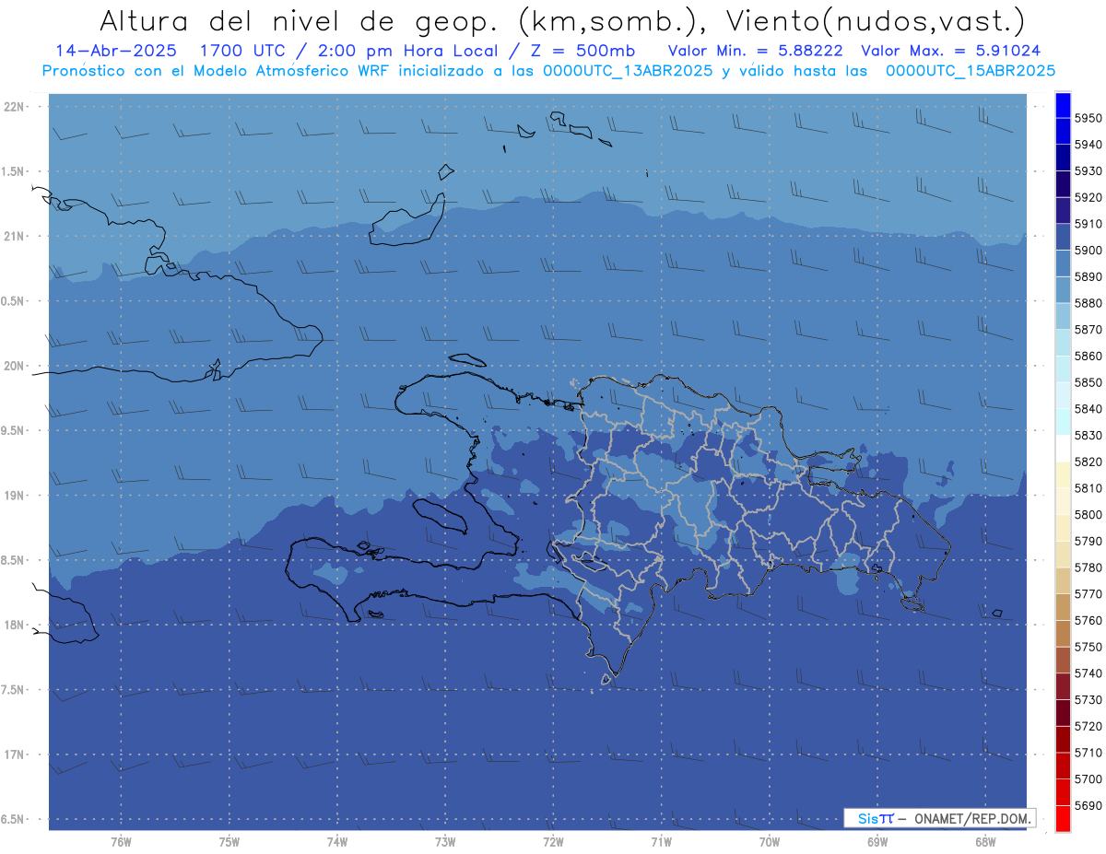Click the 5710 legend value

pos(1088,753)
